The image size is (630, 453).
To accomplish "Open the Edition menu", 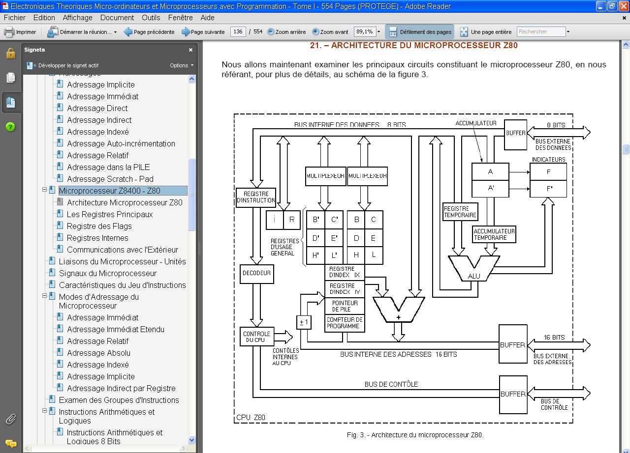I will [44, 17].
